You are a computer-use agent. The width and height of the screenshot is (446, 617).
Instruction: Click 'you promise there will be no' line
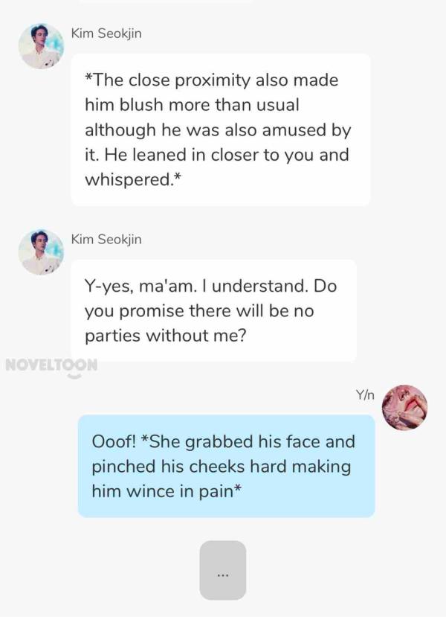(x=199, y=311)
